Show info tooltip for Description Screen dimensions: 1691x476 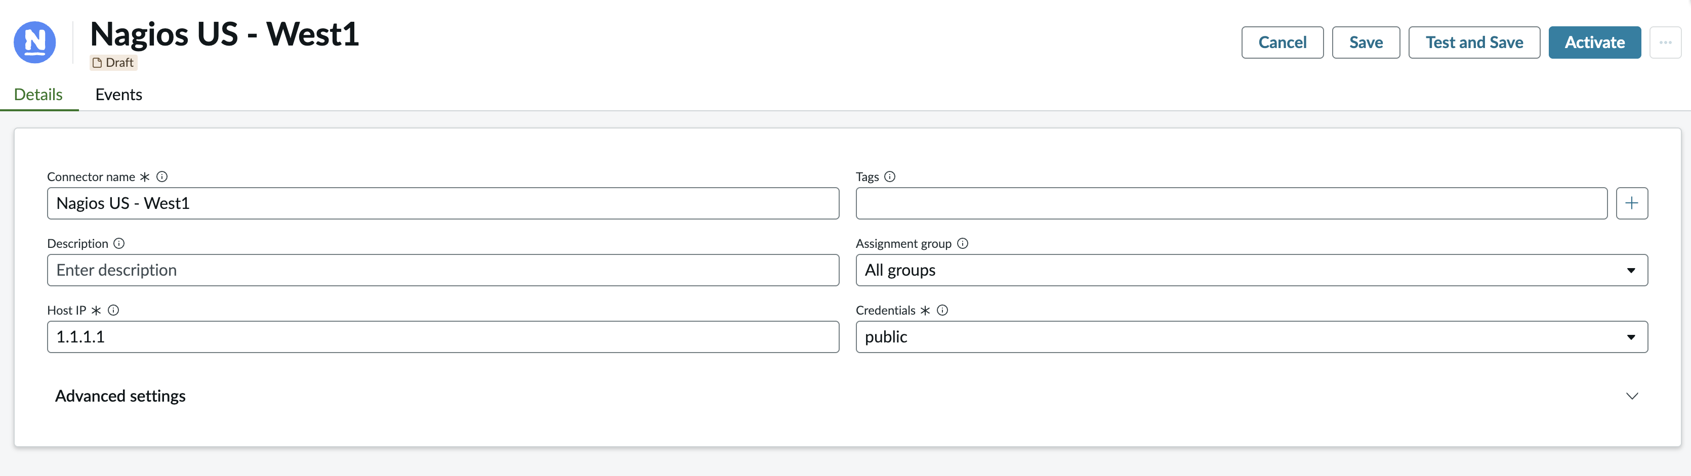pos(119,243)
